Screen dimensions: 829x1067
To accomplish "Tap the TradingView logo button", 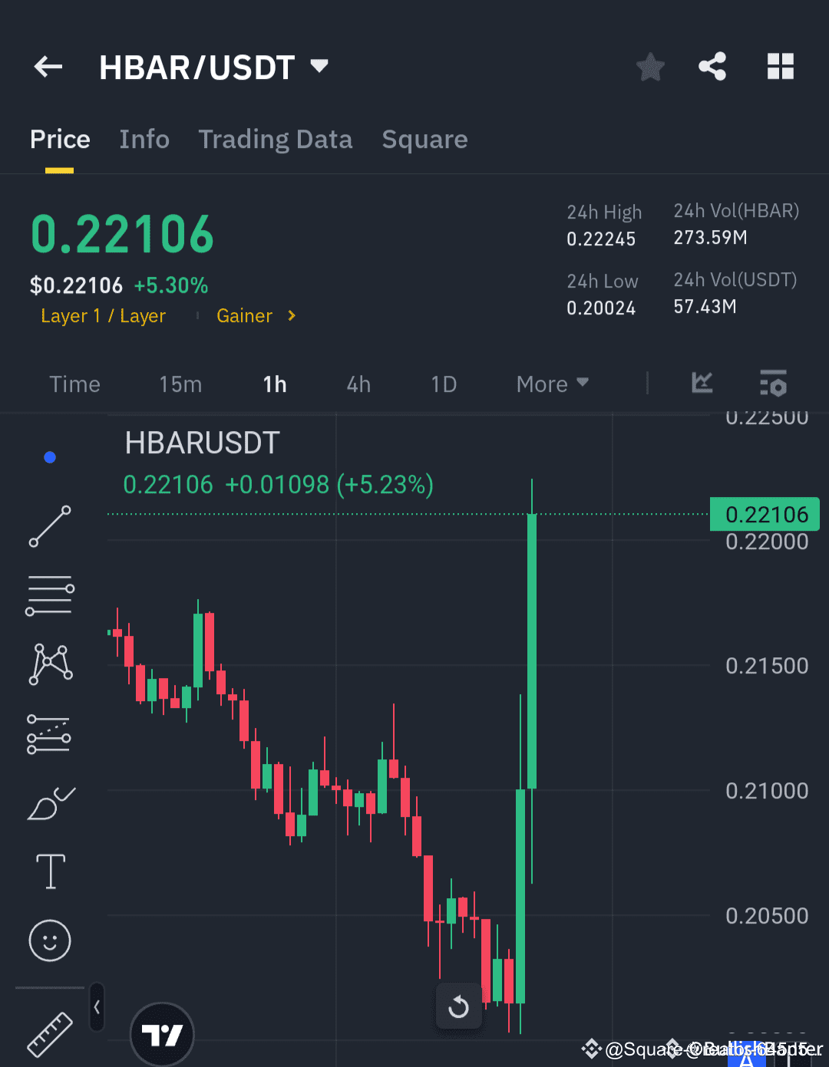I will point(162,1035).
